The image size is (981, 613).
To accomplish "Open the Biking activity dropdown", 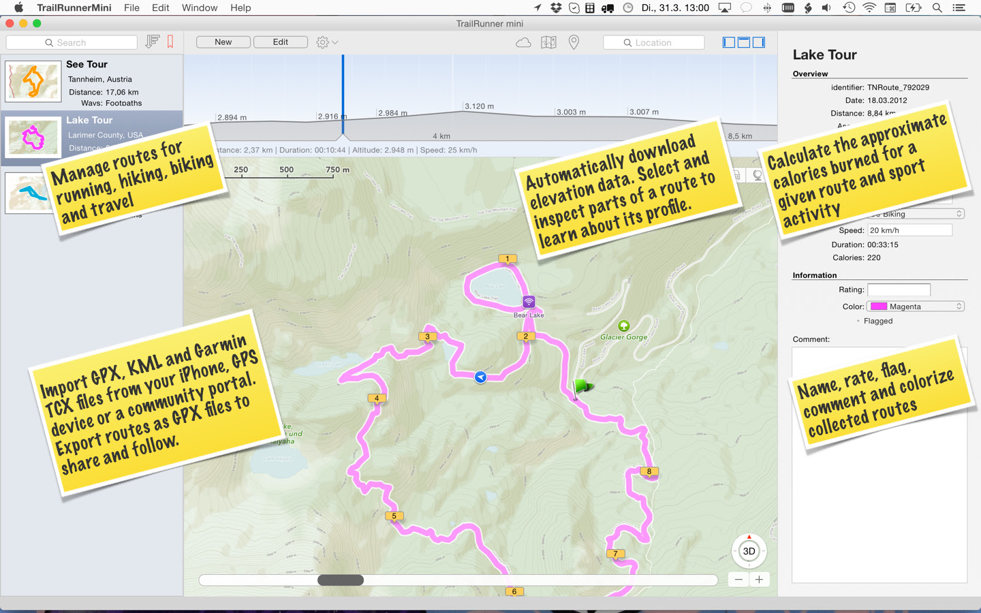I will pos(916,214).
